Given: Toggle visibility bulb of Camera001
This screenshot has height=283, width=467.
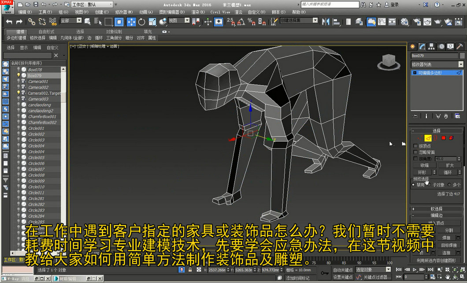Looking at the screenshot, I should point(19,81).
